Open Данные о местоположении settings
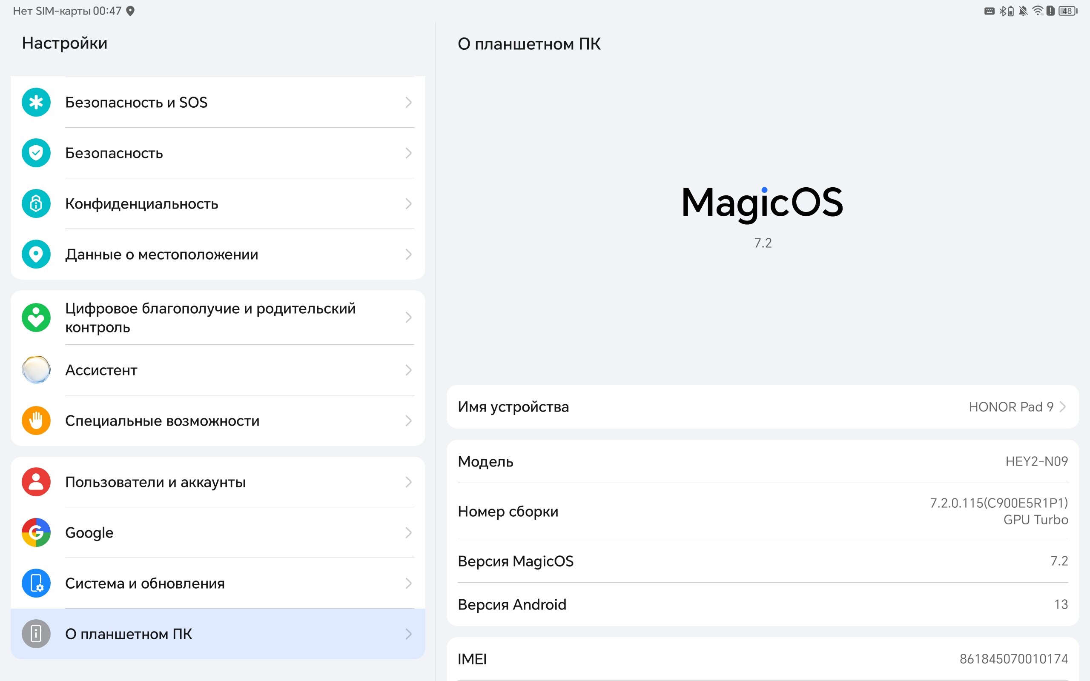This screenshot has height=681, width=1090. coord(218,254)
